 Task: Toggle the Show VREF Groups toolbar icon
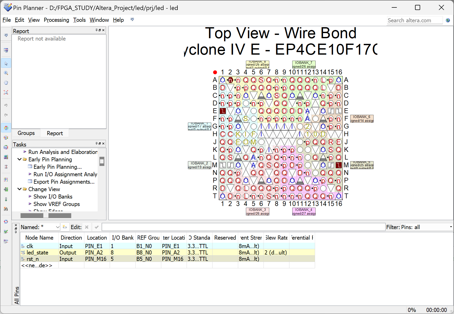[x=6, y=138]
